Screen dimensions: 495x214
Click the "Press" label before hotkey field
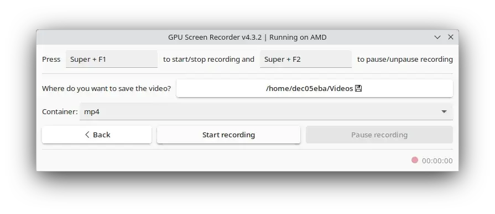[x=51, y=59]
